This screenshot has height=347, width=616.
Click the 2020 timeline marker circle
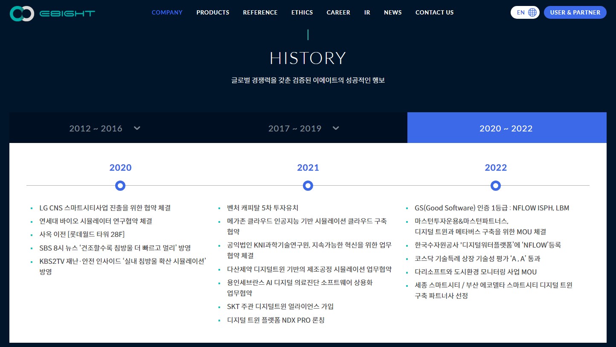[120, 186]
